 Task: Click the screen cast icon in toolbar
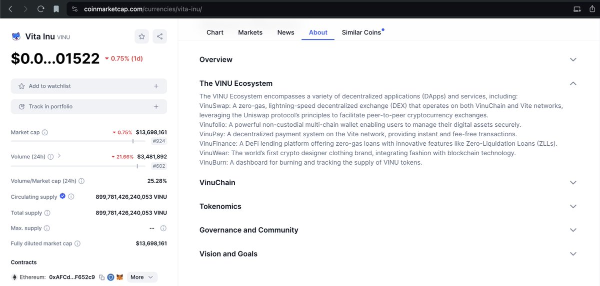(577, 9)
